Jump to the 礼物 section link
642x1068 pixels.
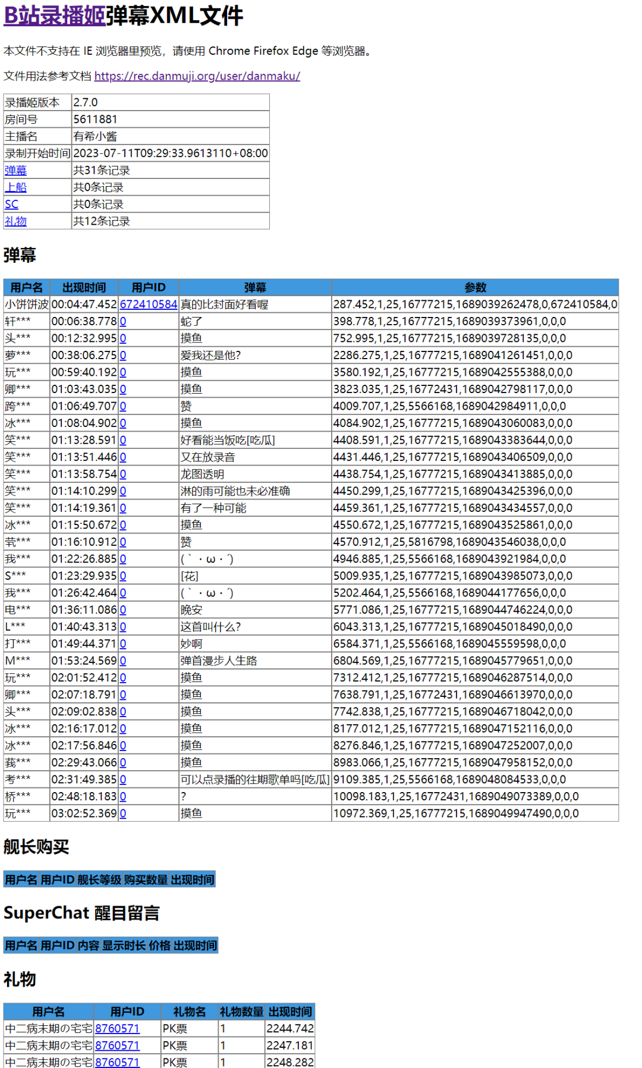15,221
